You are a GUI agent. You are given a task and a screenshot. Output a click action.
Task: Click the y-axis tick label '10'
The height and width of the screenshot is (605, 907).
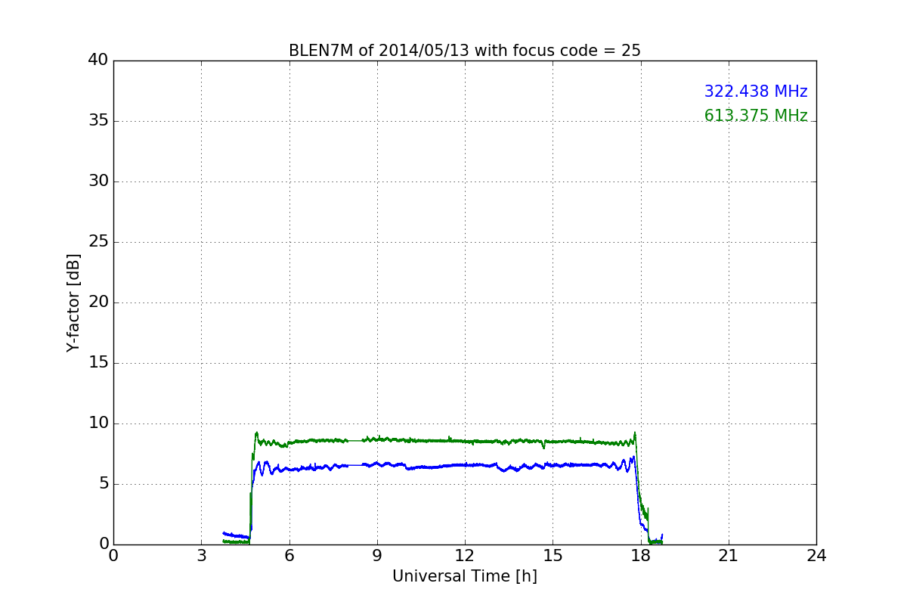click(98, 423)
